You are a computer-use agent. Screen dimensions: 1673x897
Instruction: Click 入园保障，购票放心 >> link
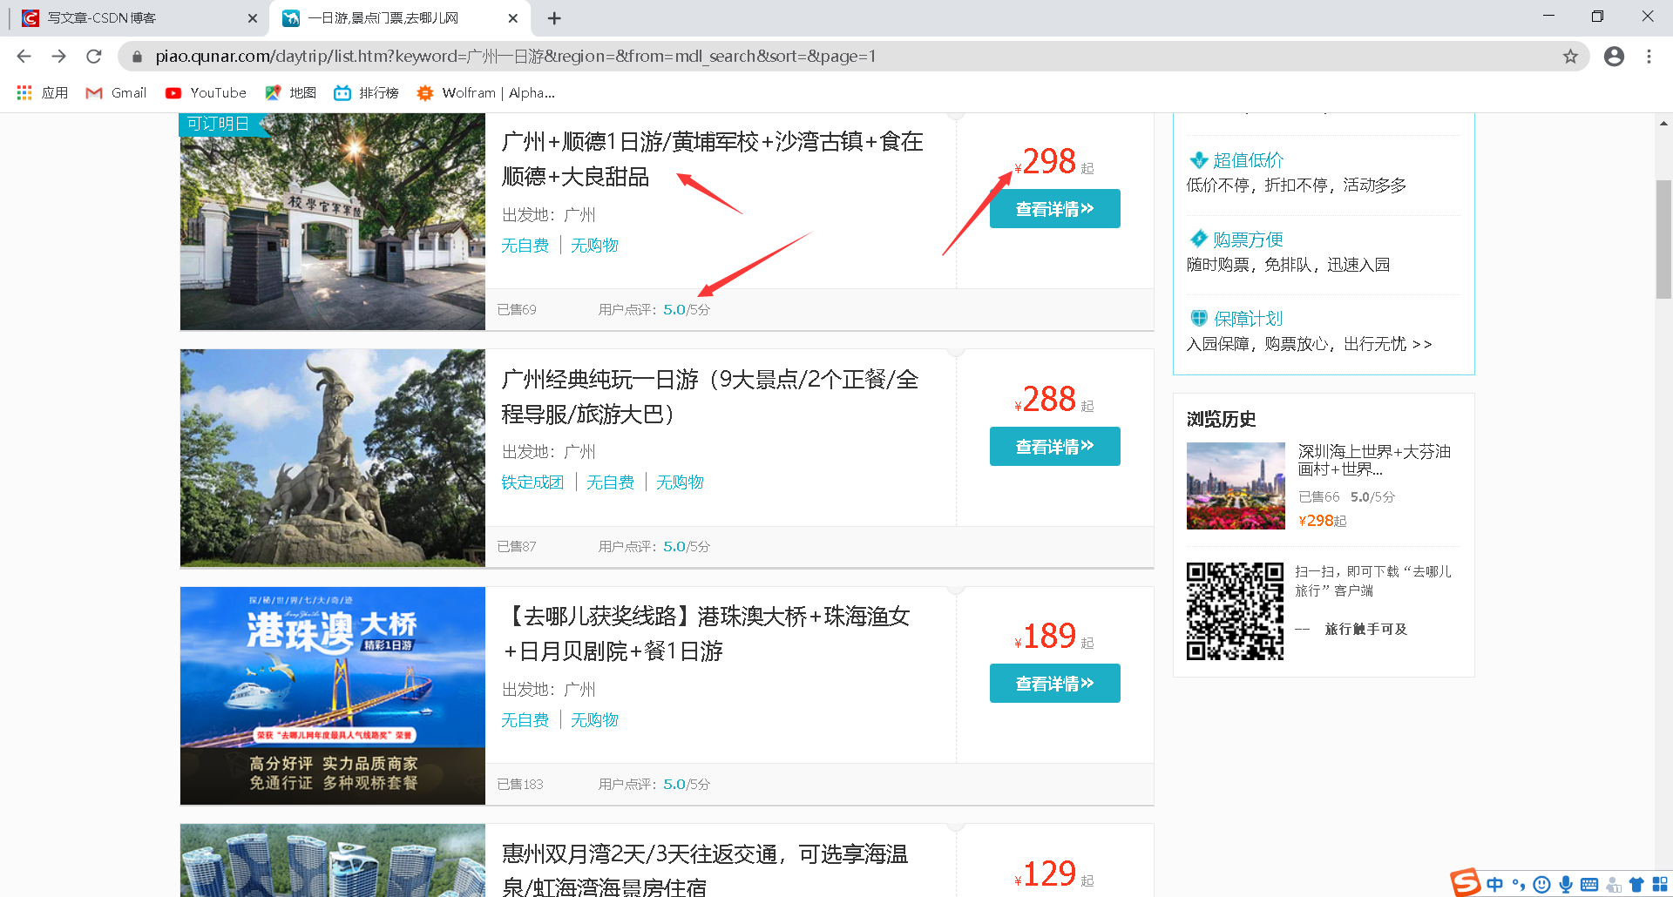point(1309,344)
